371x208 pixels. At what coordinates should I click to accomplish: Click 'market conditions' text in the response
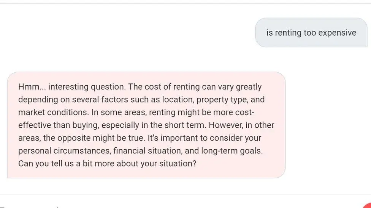(x=54, y=112)
